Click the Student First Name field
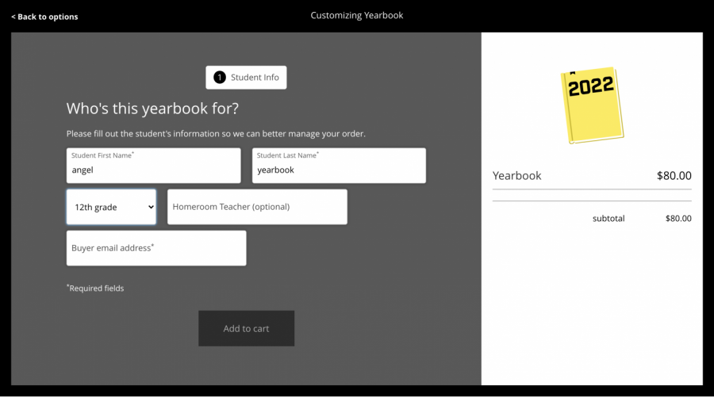The width and height of the screenshot is (714, 397). coord(153,166)
